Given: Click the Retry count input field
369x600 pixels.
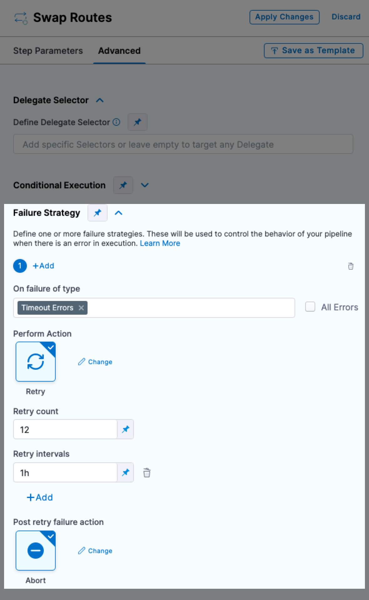Looking at the screenshot, I should tap(65, 429).
